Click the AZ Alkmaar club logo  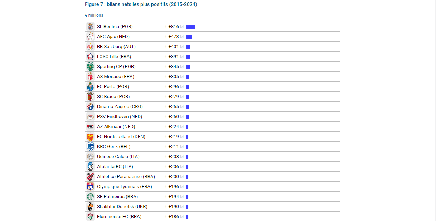pyautogui.click(x=90, y=127)
